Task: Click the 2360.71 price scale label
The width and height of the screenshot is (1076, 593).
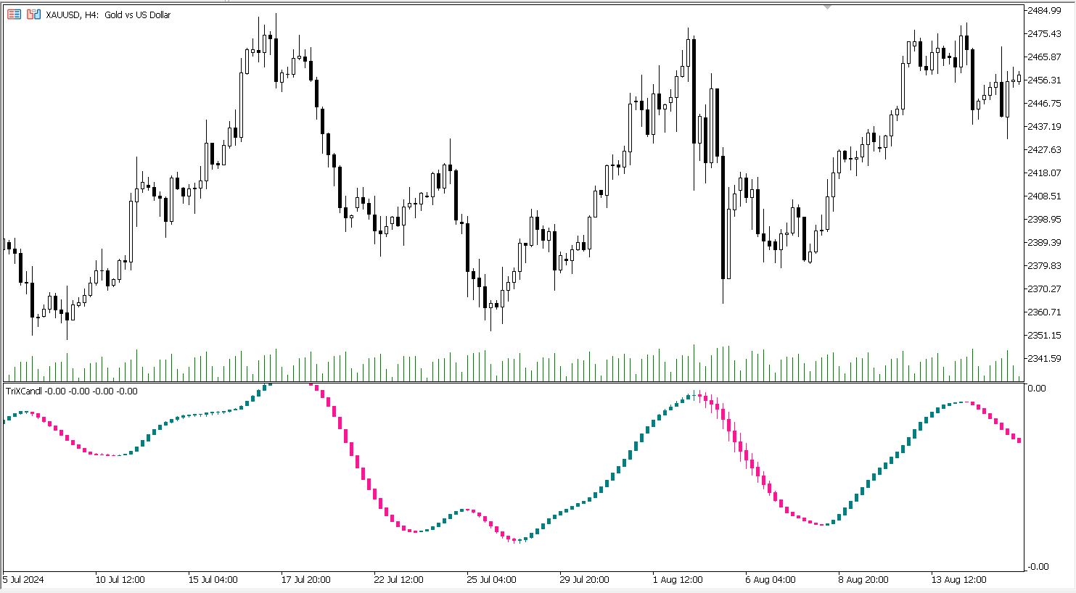Action: click(1043, 312)
